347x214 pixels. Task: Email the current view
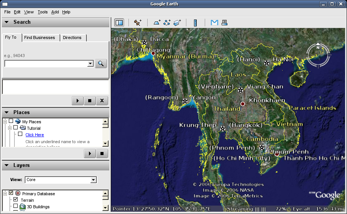point(214,23)
